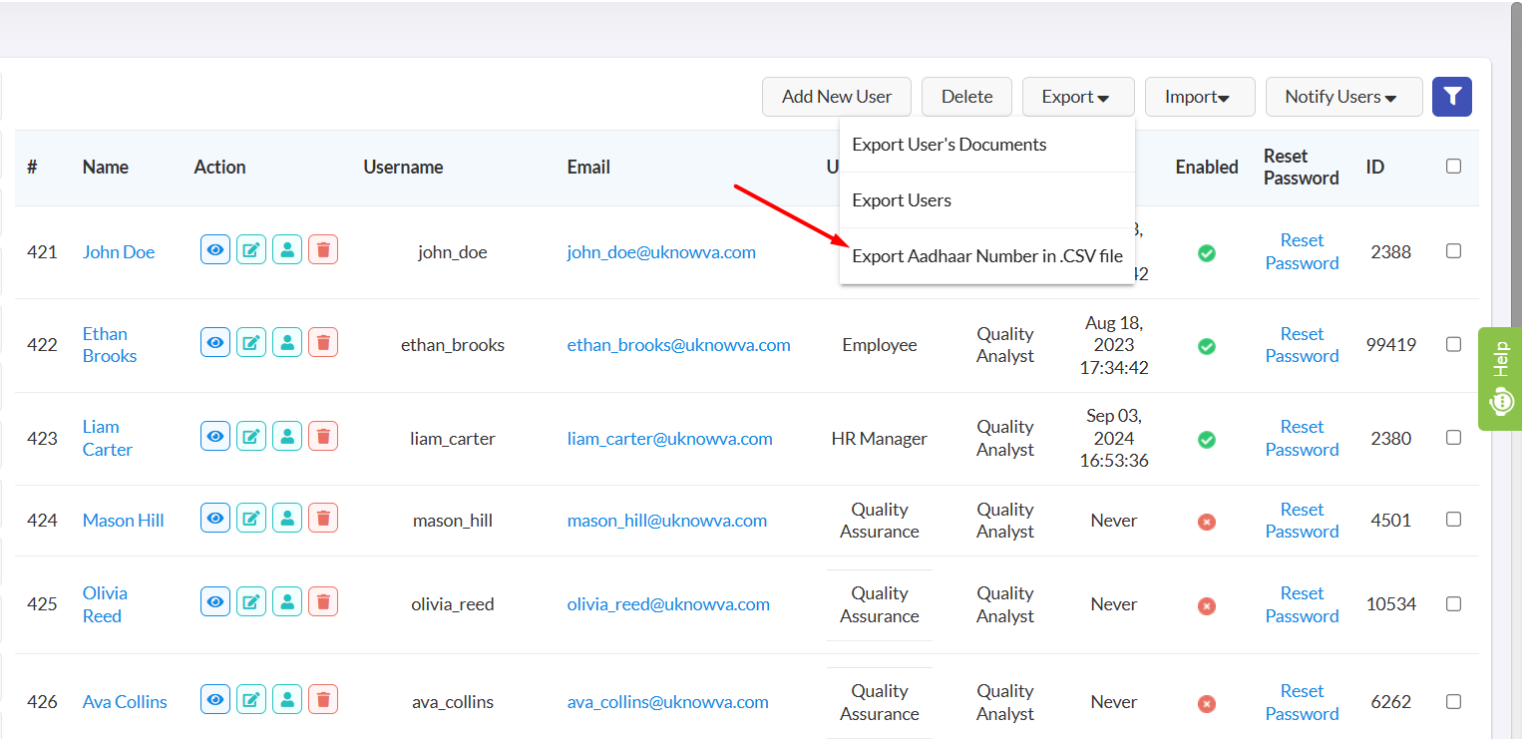
Task: Choose Export Aadhaar Number in .CSV file
Action: pyautogui.click(x=986, y=256)
